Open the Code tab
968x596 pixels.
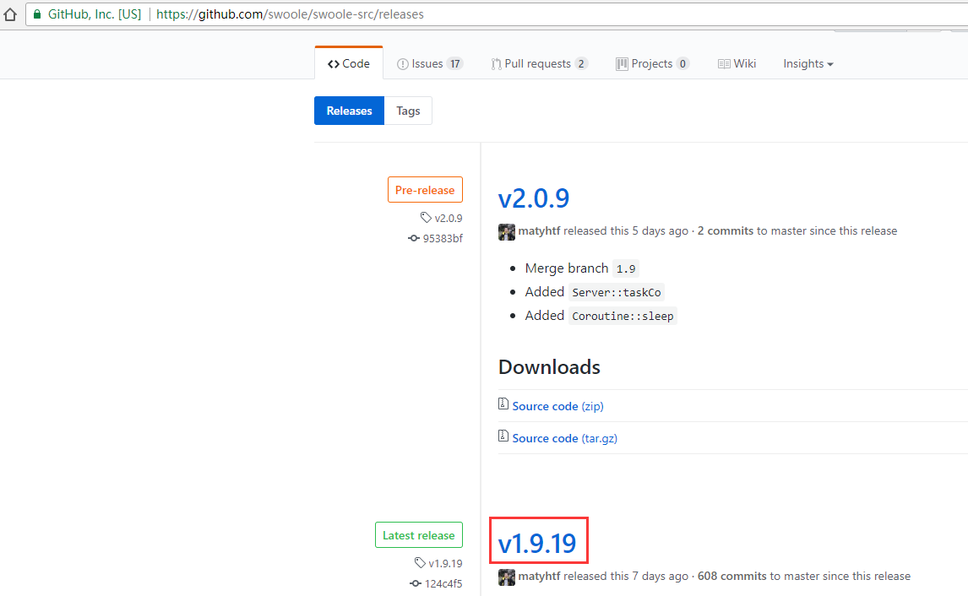(349, 63)
